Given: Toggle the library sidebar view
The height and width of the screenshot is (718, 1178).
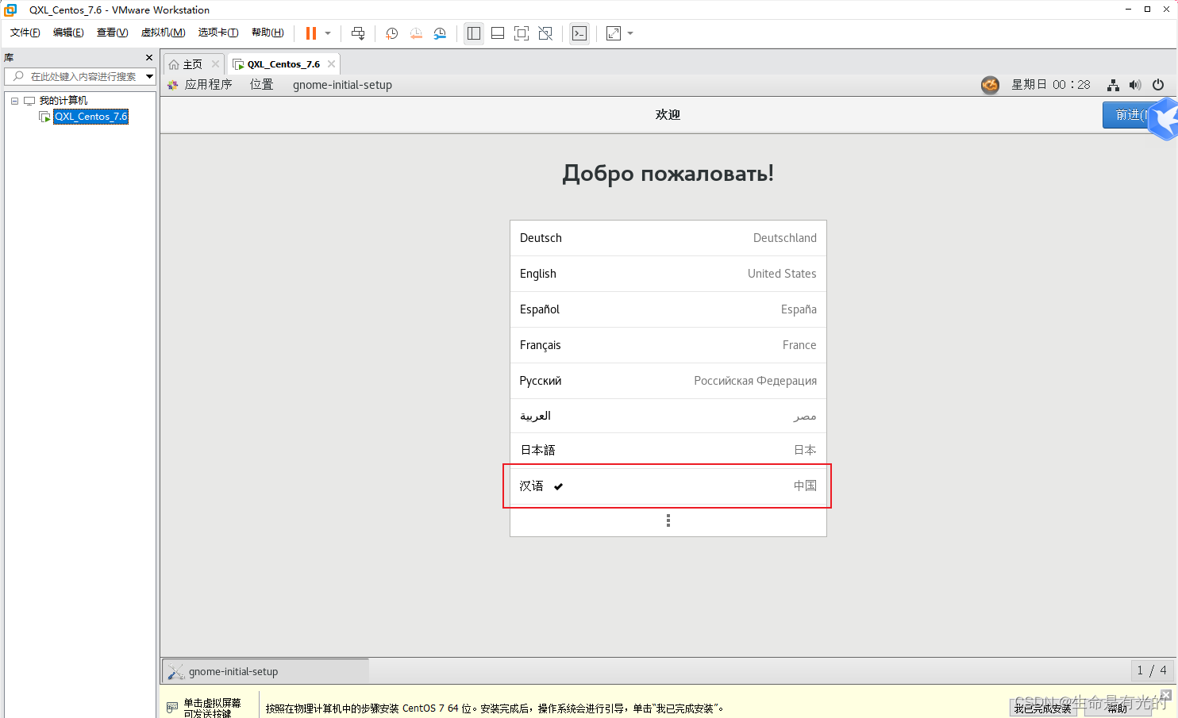Looking at the screenshot, I should coord(474,33).
